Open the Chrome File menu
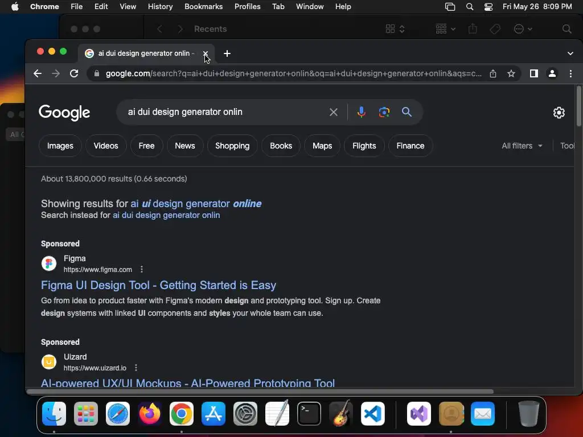583x437 pixels. pyautogui.click(x=77, y=7)
